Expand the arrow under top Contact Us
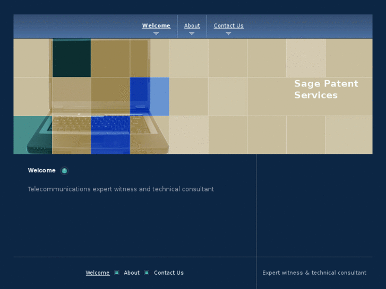The width and height of the screenshot is (386, 289). pos(228,33)
